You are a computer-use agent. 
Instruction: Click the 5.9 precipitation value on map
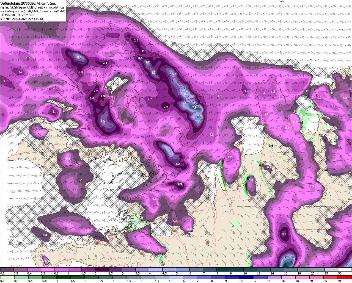186,94
